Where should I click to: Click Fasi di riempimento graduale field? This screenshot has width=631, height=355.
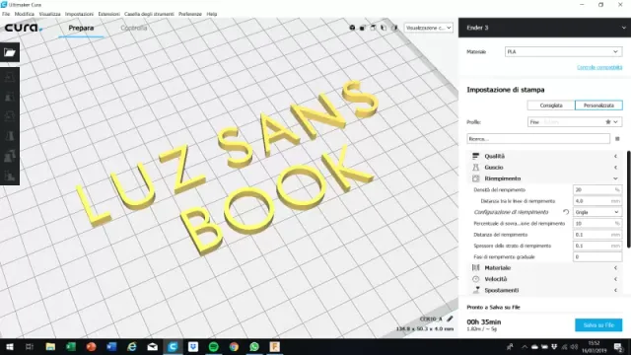tap(597, 256)
